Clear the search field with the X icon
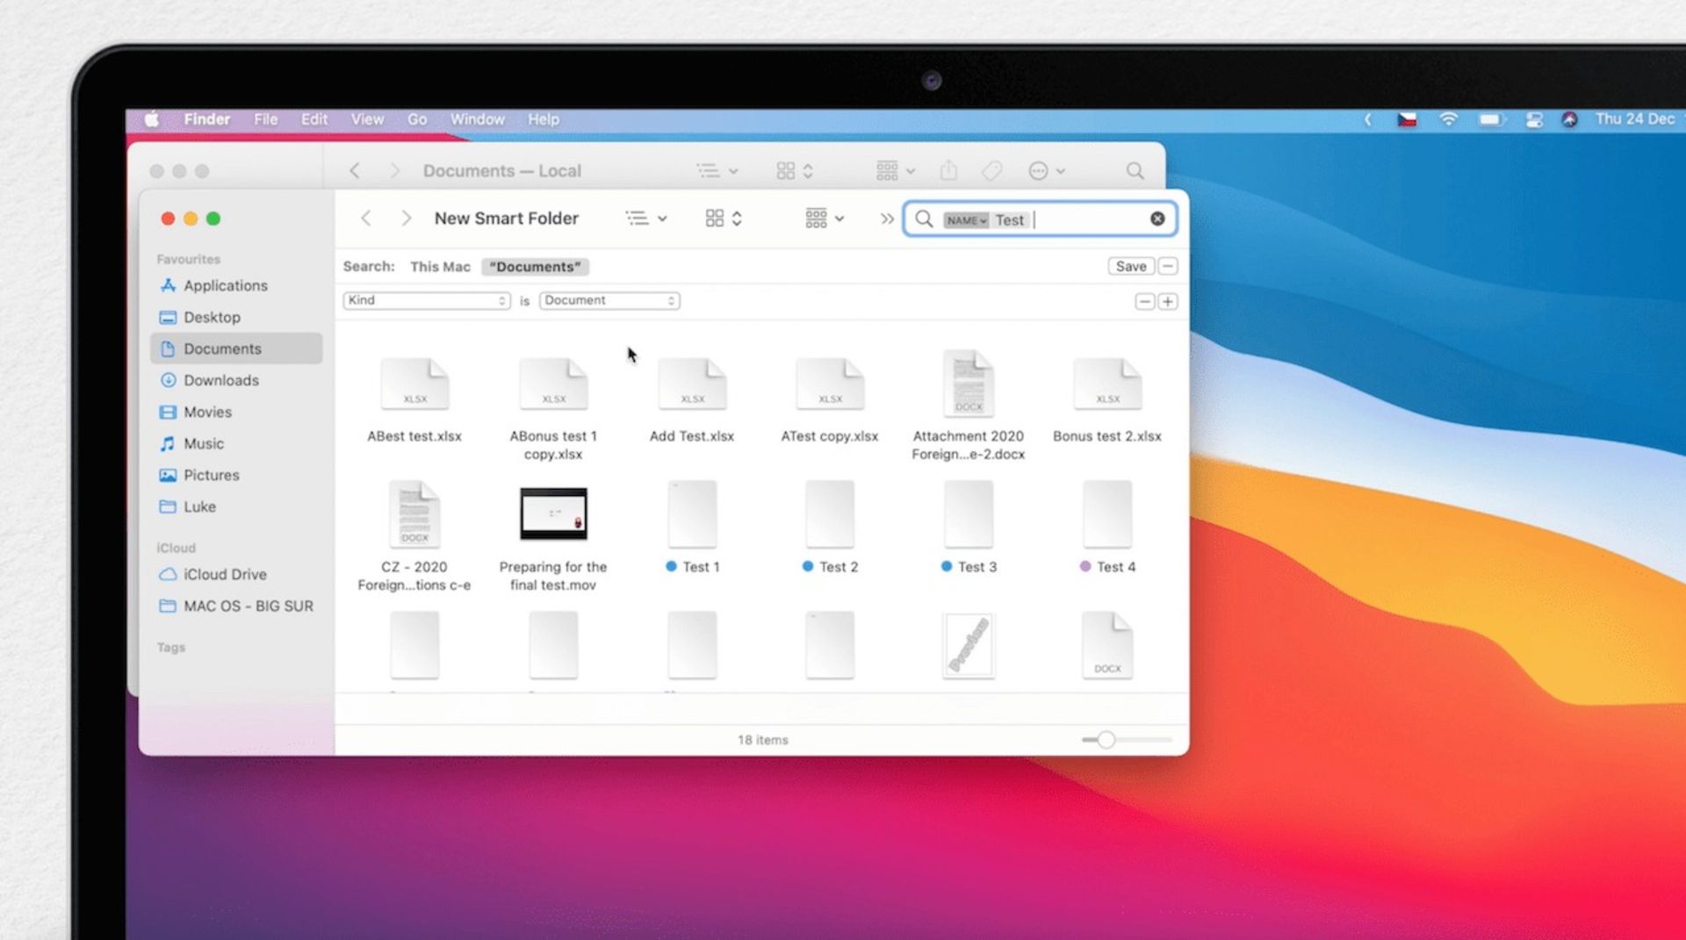The height and width of the screenshot is (940, 1686). 1157,219
